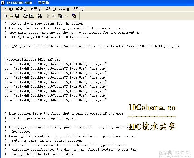194x158 pixels.
Task: Click the id line with SUBSYS_1F061028
Action: point(56,69)
